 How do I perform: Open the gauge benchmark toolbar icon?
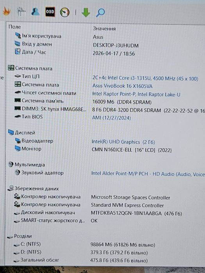pyautogui.click(x=65, y=12)
